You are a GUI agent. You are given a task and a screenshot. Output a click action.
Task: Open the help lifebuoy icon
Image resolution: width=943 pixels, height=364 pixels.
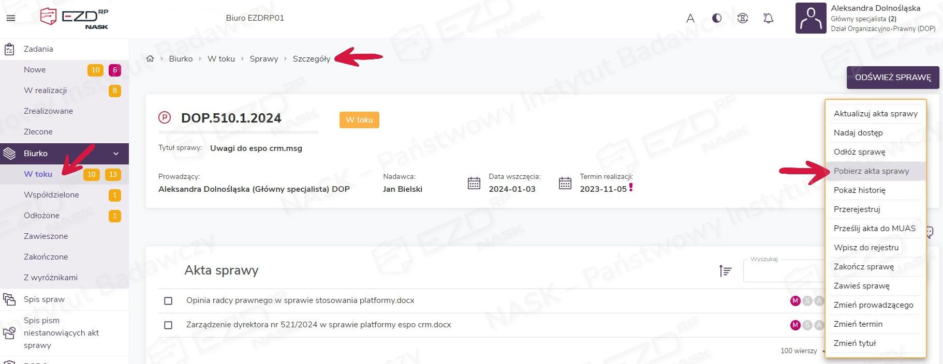click(x=743, y=18)
